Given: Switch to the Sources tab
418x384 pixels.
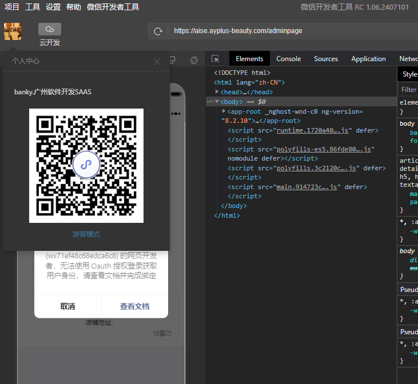Looking at the screenshot, I should (x=326, y=59).
